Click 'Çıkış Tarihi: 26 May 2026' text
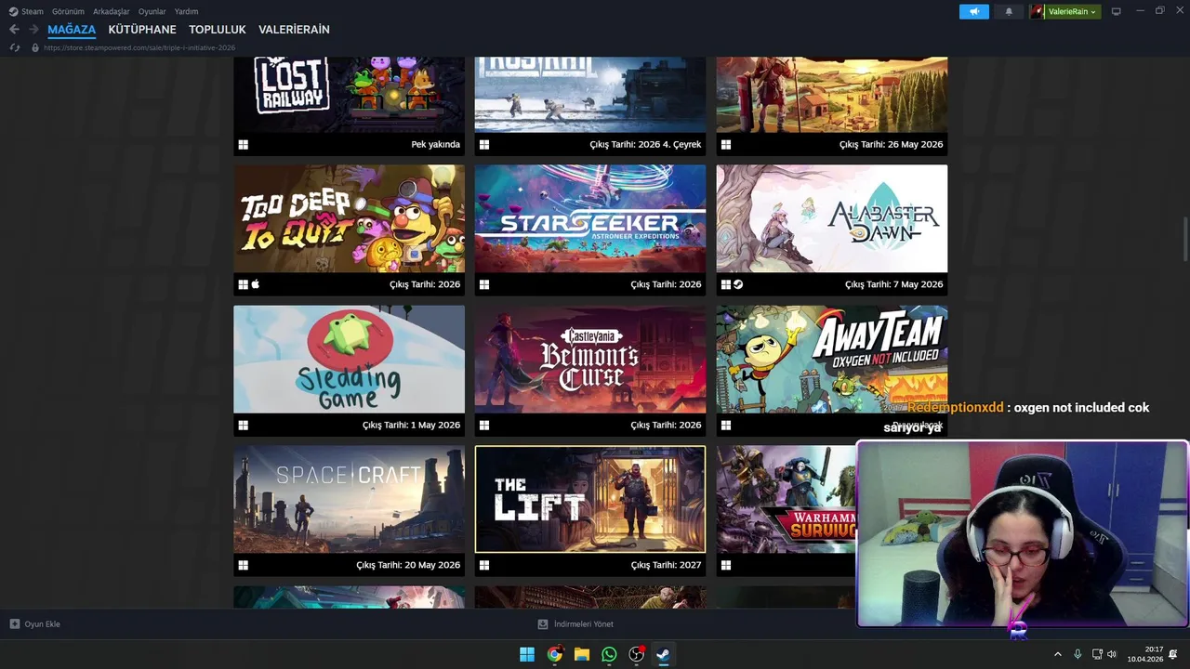 (x=891, y=145)
